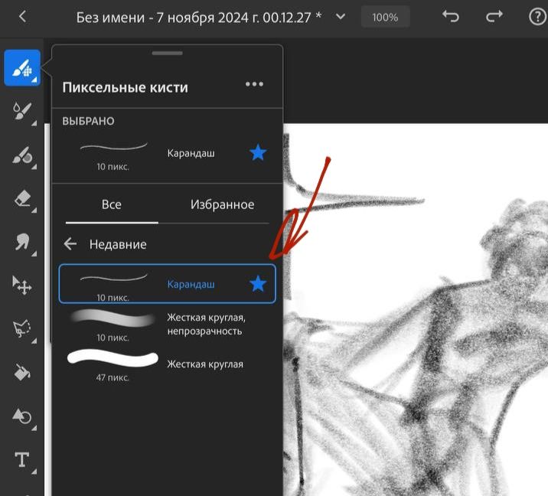Go back using the top-left arrow

(22, 16)
